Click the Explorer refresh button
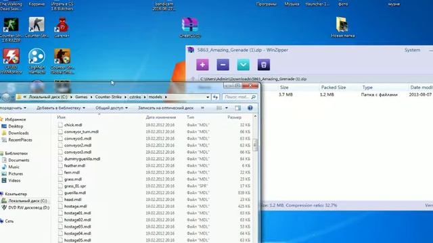 pyautogui.click(x=215, y=97)
